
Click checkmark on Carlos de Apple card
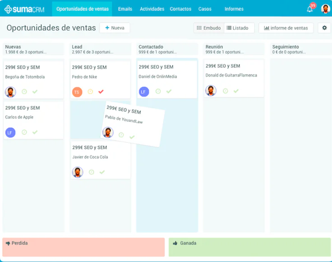point(35,132)
